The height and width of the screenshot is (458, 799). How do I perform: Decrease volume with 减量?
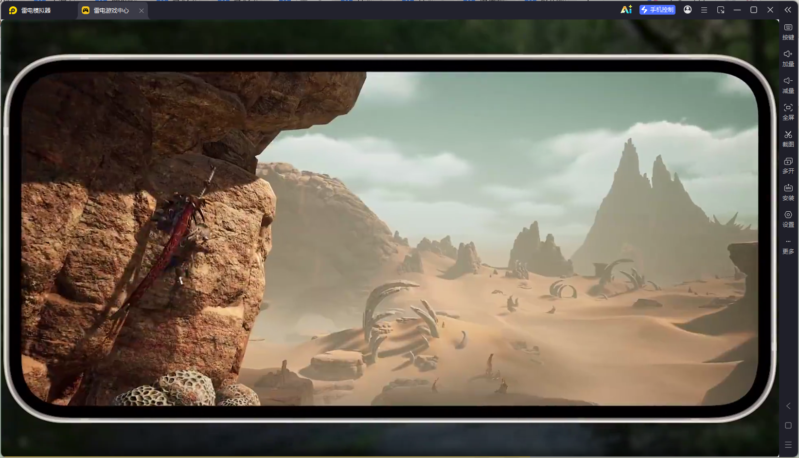[x=788, y=86]
